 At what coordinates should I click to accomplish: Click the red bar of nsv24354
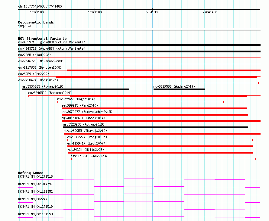160,153
